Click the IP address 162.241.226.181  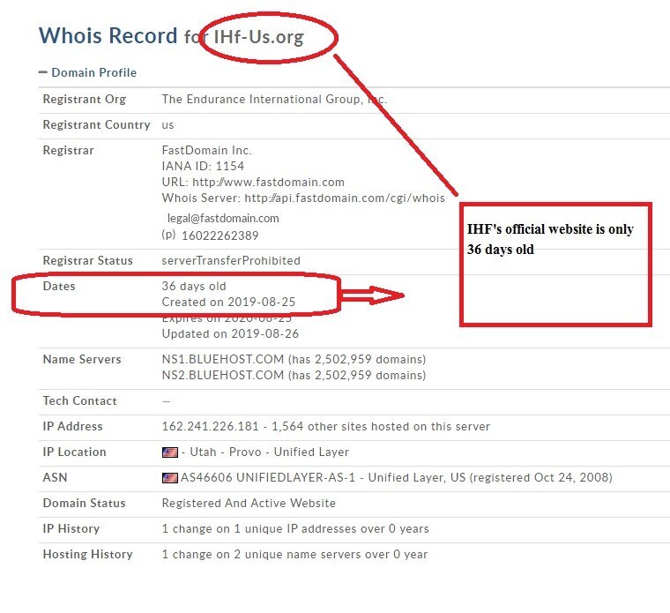click(211, 426)
